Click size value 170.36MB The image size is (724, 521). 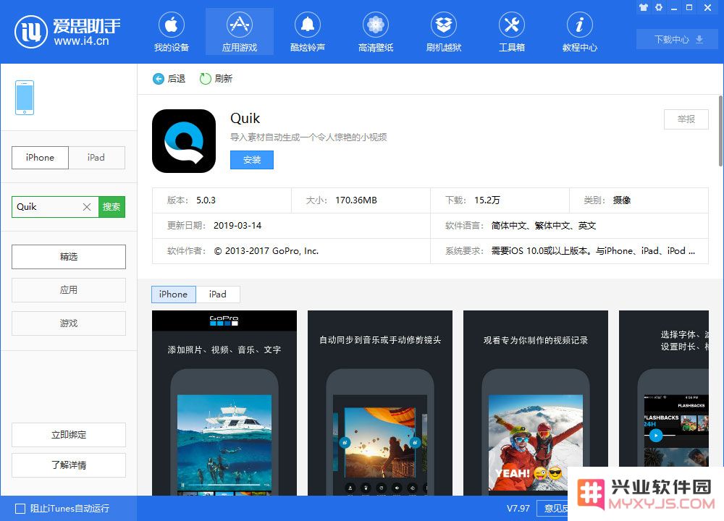(356, 200)
